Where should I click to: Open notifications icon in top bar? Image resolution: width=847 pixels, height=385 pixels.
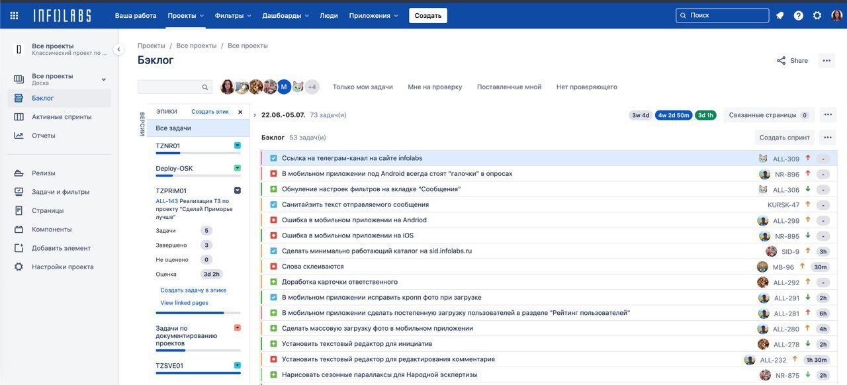click(x=780, y=15)
